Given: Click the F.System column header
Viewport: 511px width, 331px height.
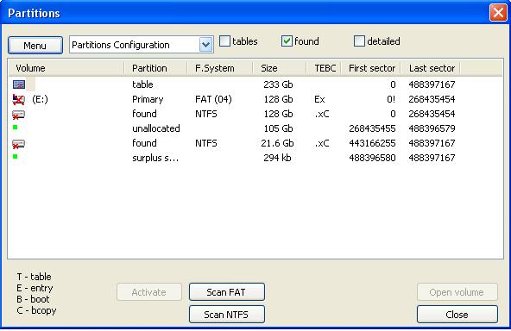Looking at the screenshot, I should [220, 68].
